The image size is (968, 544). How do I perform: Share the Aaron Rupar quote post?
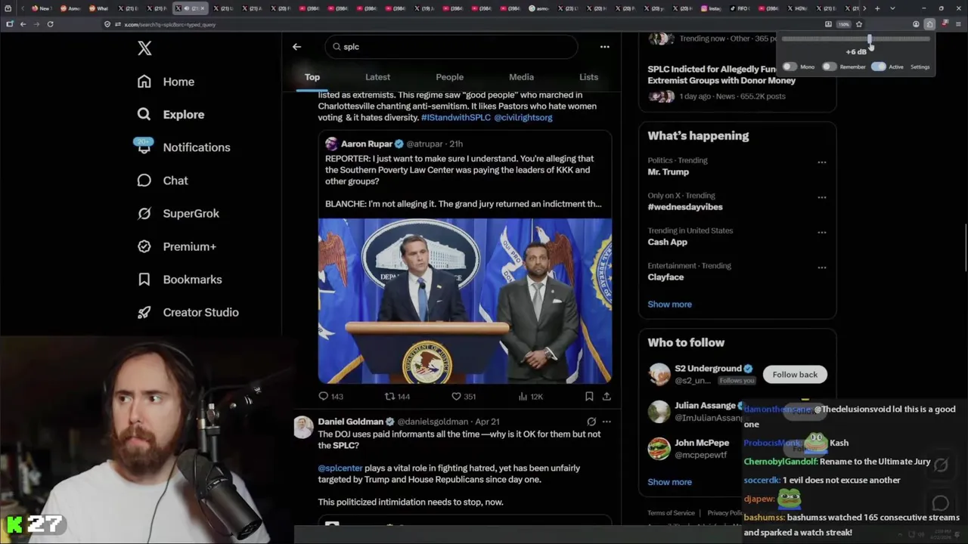[607, 396]
